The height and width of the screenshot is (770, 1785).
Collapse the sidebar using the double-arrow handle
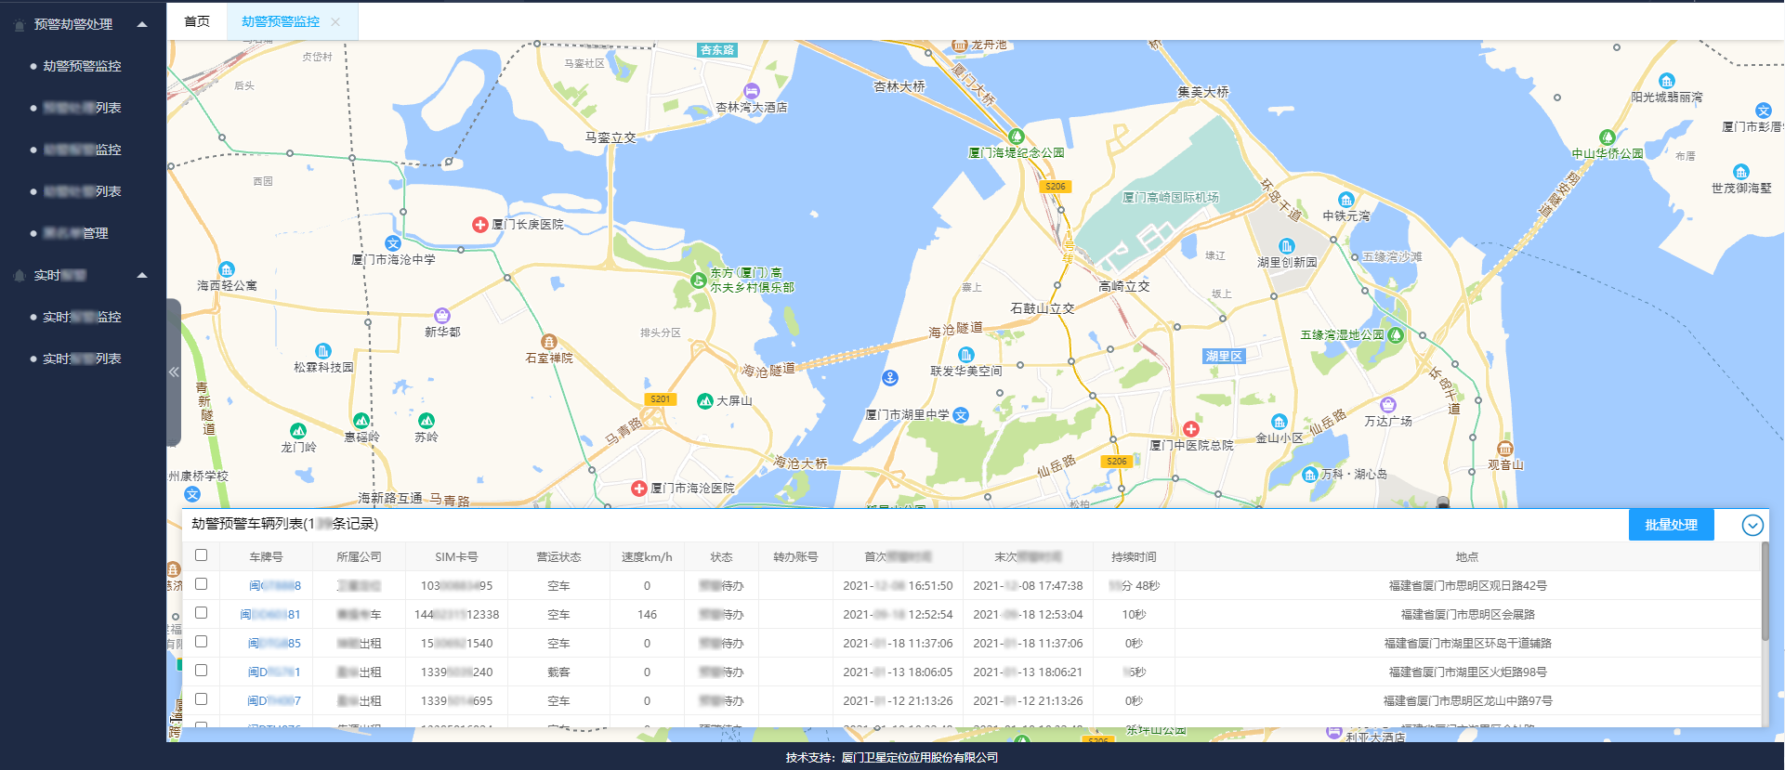174,372
